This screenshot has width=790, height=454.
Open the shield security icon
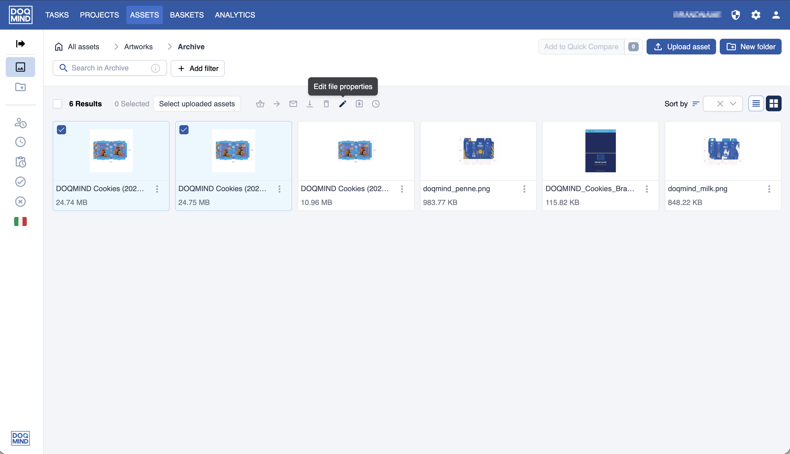[736, 15]
